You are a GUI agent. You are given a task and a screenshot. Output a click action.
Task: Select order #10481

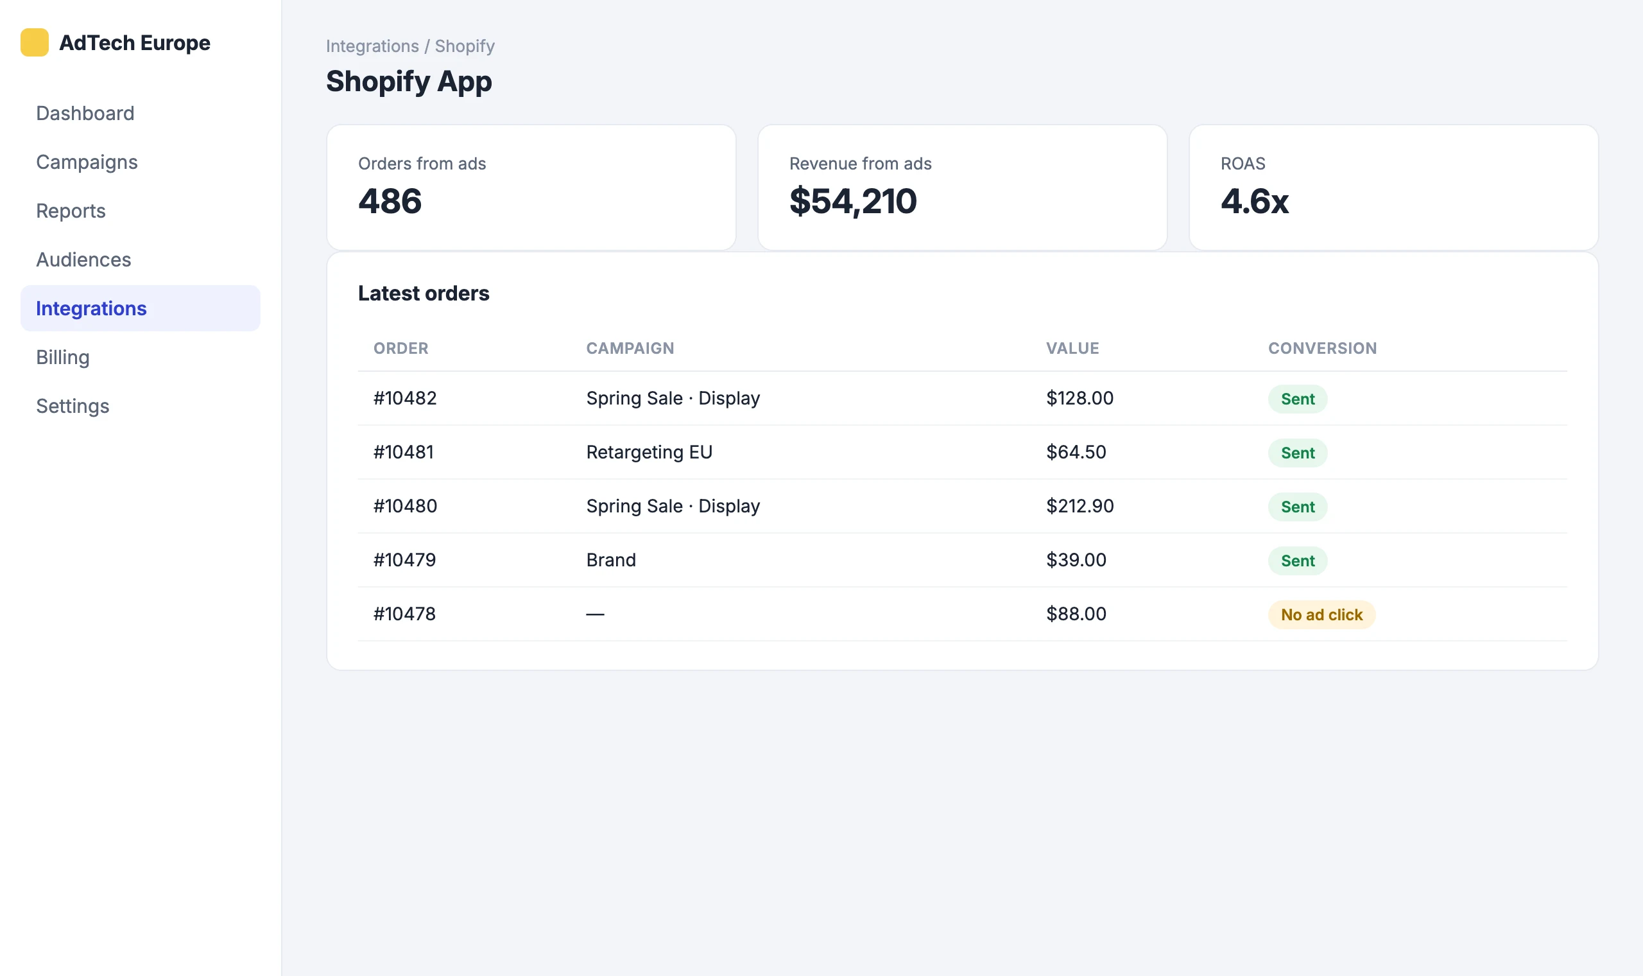pyautogui.click(x=404, y=452)
